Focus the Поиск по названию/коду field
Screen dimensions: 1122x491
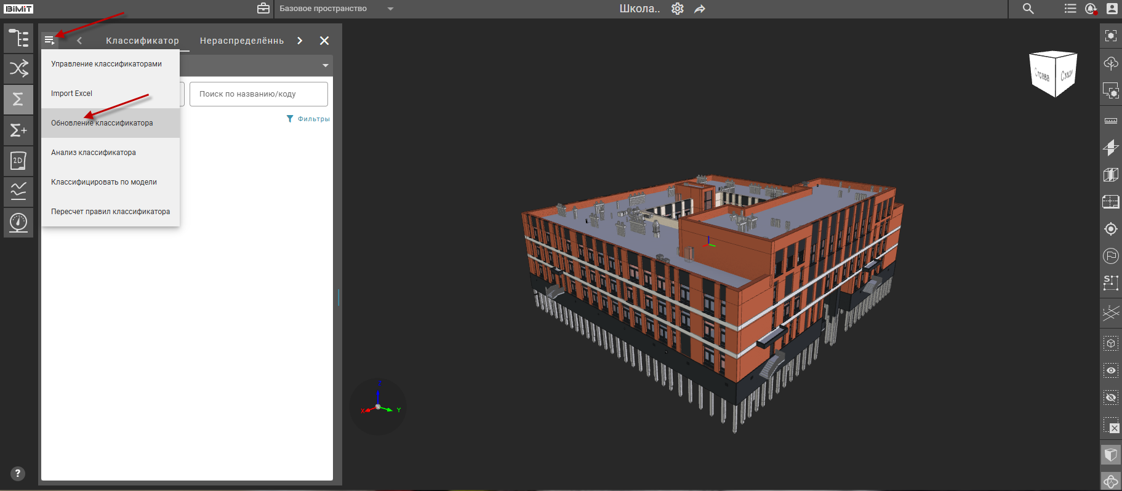[258, 94]
